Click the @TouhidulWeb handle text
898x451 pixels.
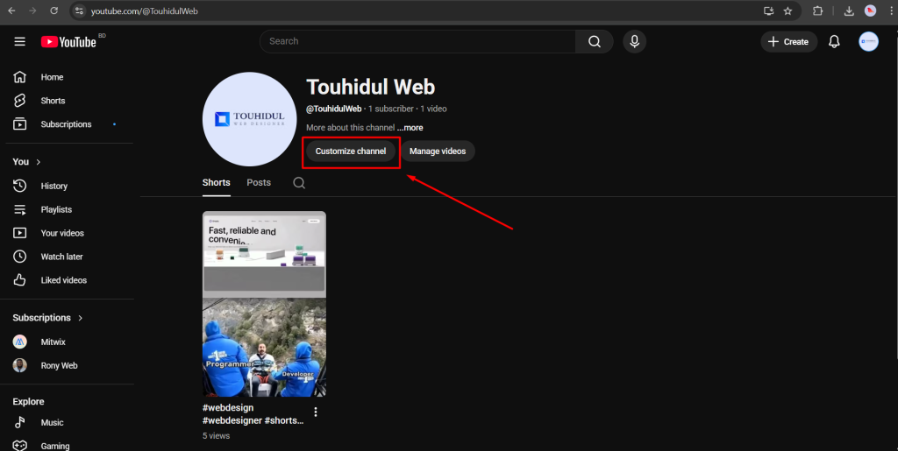[334, 109]
